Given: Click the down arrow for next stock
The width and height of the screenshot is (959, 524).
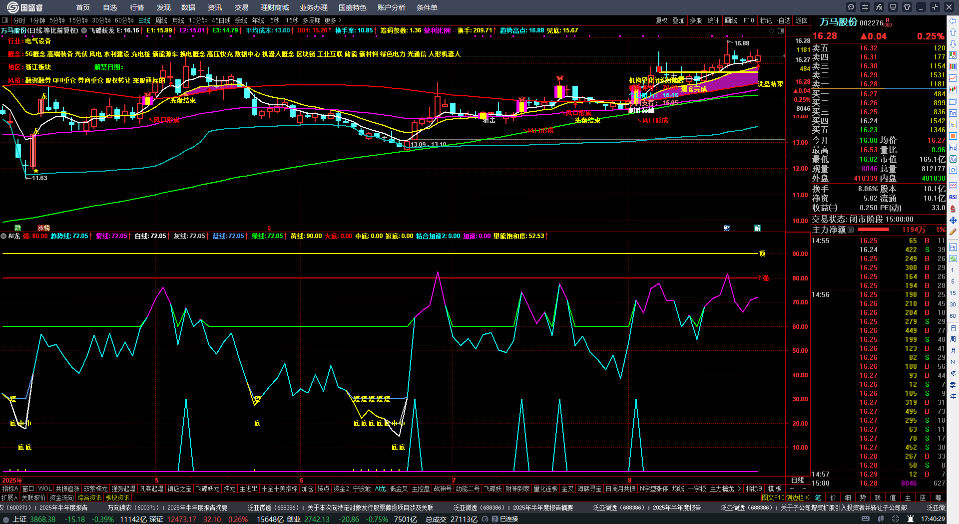Looking at the screenshot, I should (953, 43).
